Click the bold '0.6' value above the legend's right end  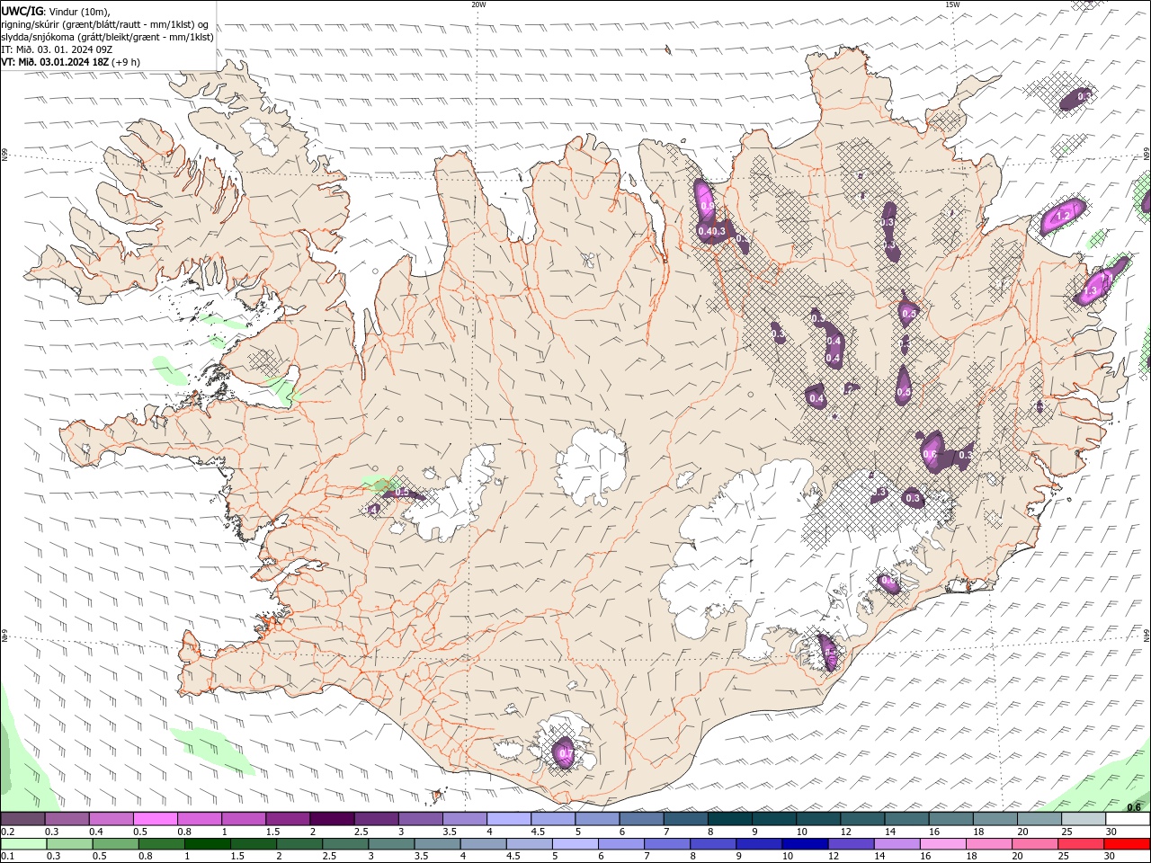(1134, 807)
